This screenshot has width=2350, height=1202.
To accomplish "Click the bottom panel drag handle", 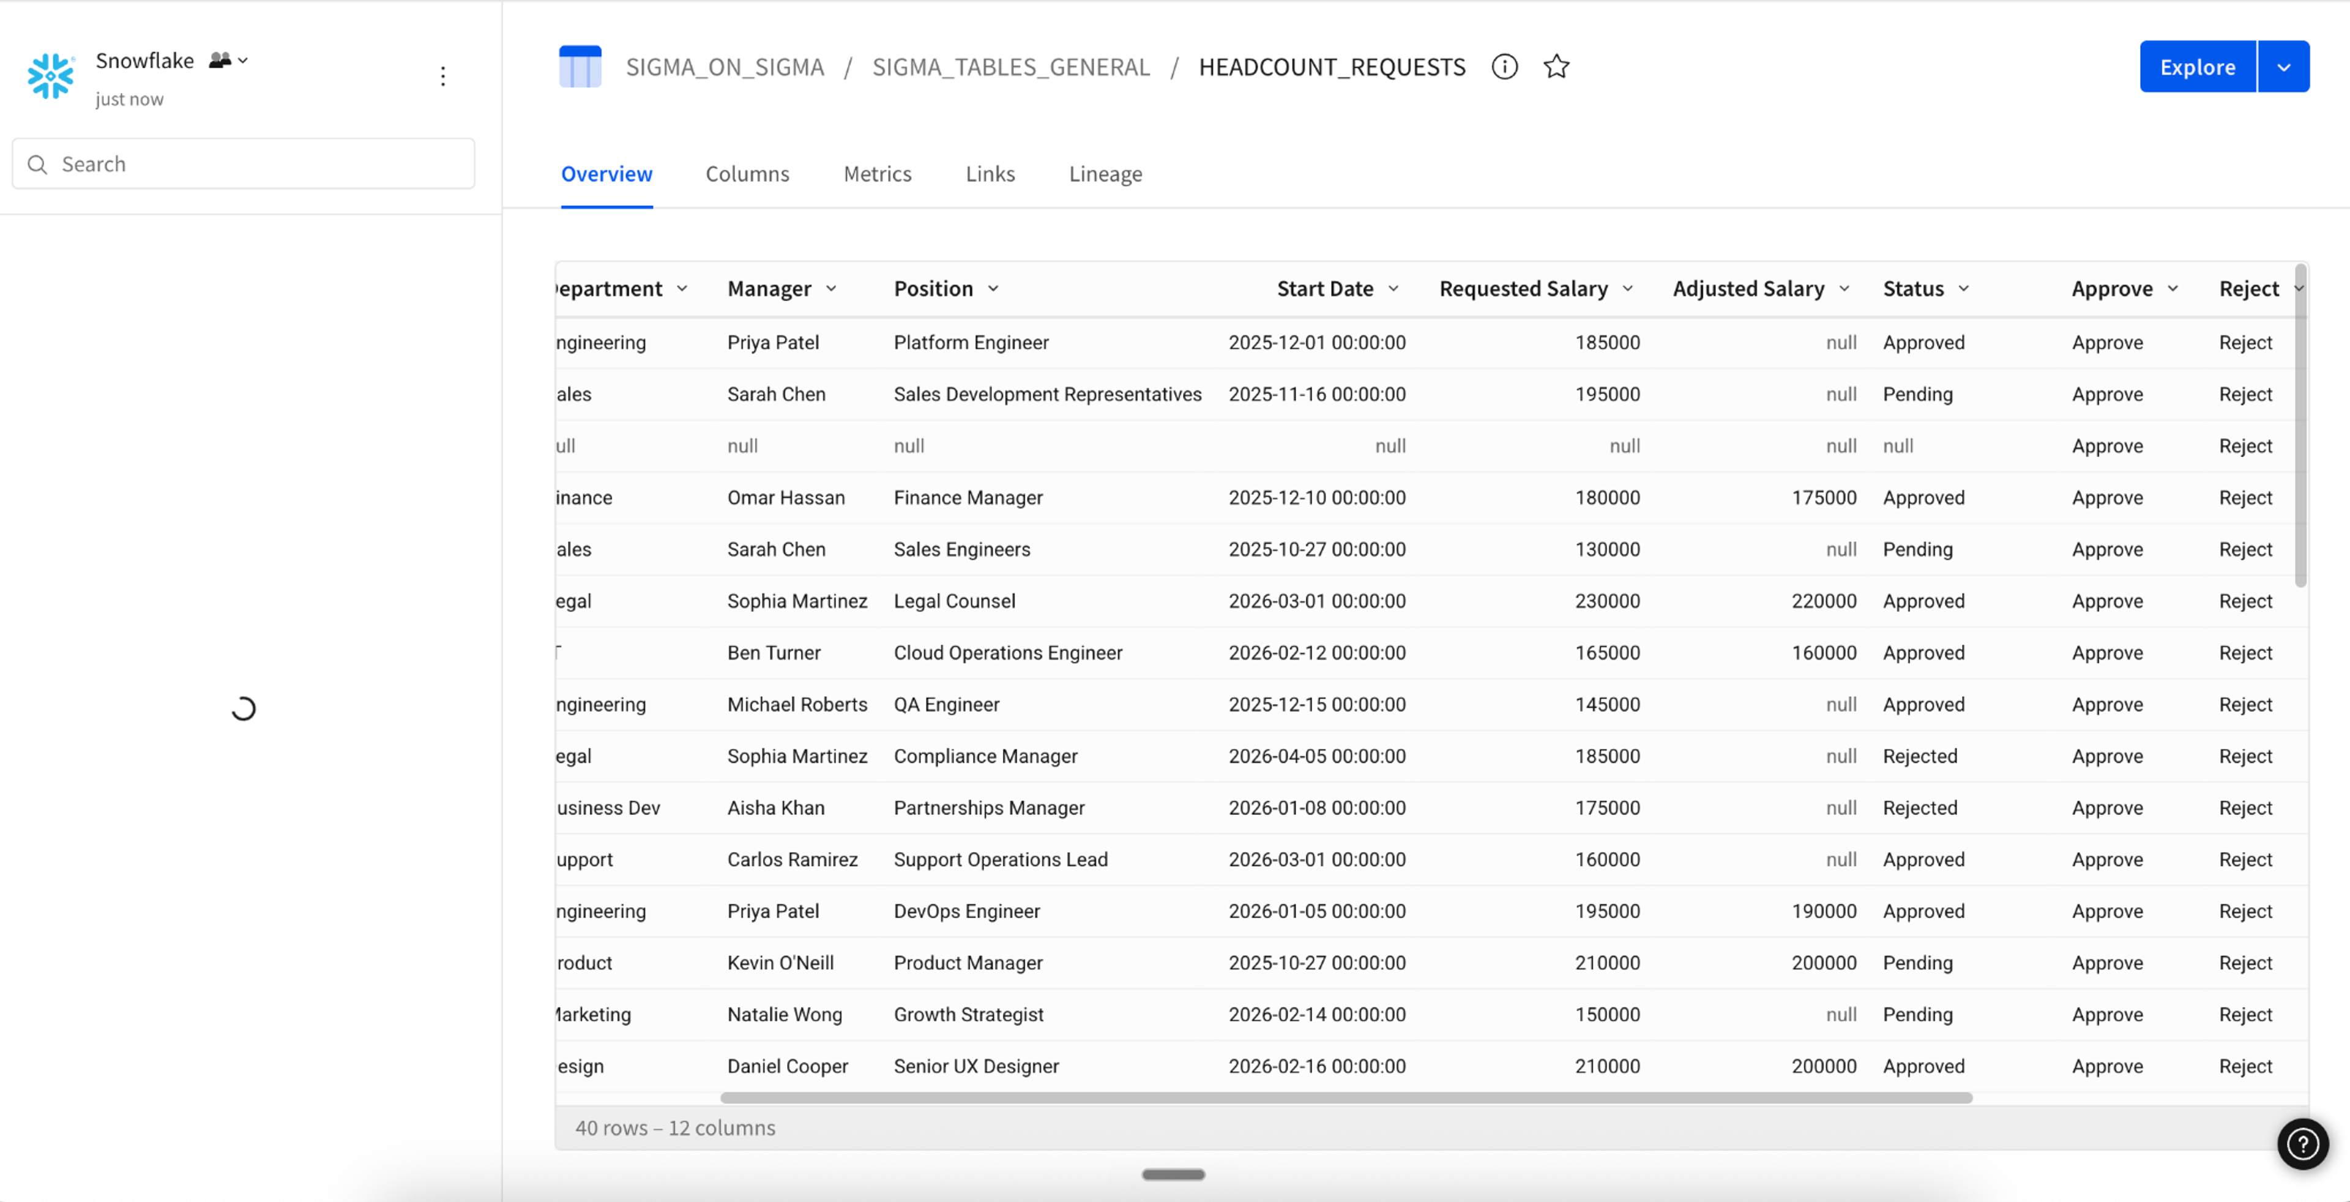I will [x=1173, y=1174].
